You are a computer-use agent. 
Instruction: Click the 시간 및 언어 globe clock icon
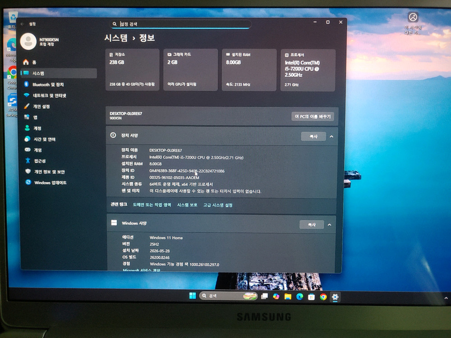pyautogui.click(x=28, y=139)
